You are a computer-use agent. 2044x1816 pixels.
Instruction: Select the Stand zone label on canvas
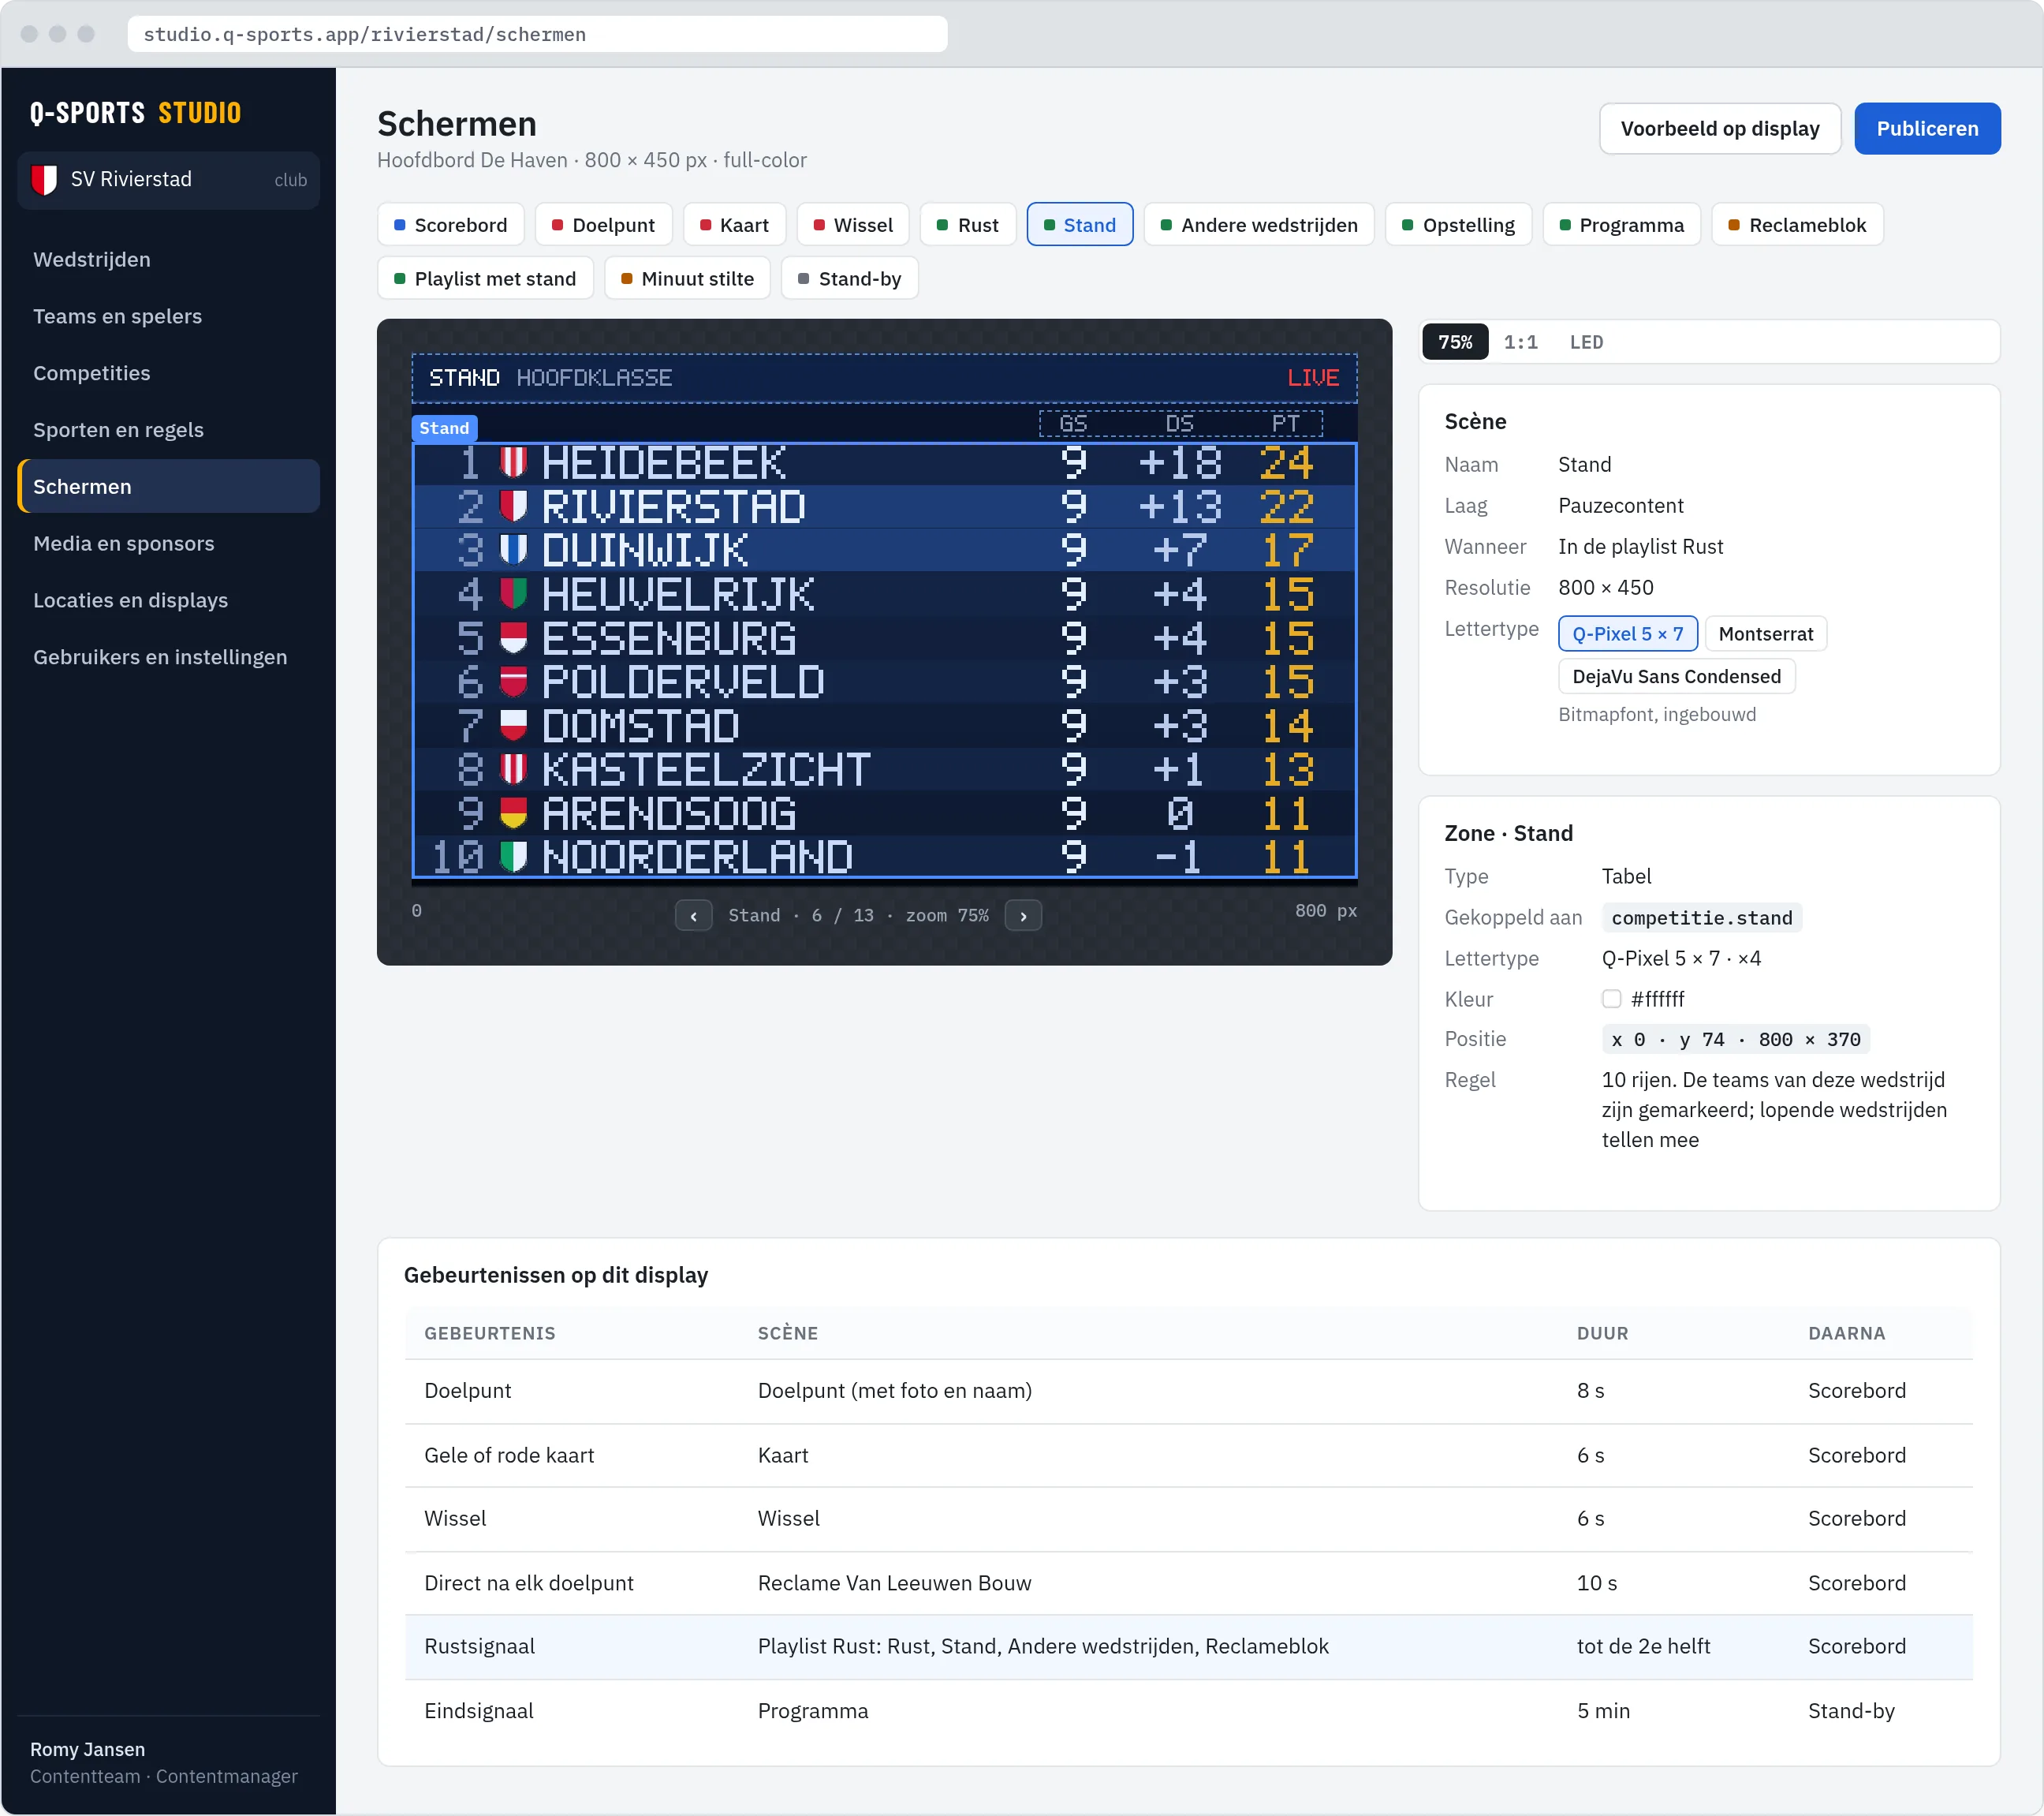tap(444, 428)
